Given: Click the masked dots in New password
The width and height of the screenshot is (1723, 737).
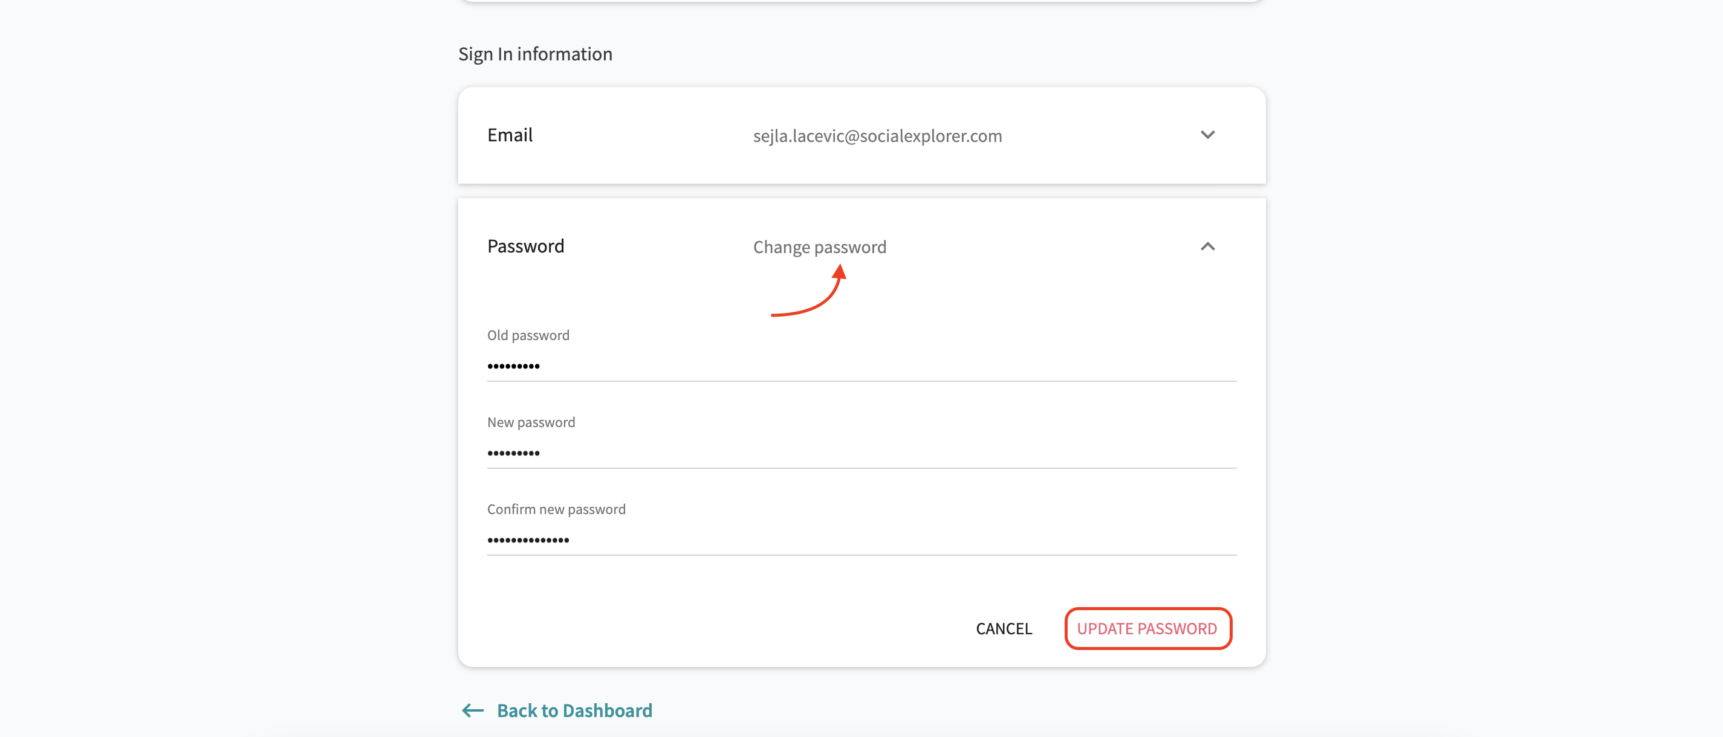Looking at the screenshot, I should point(513,453).
